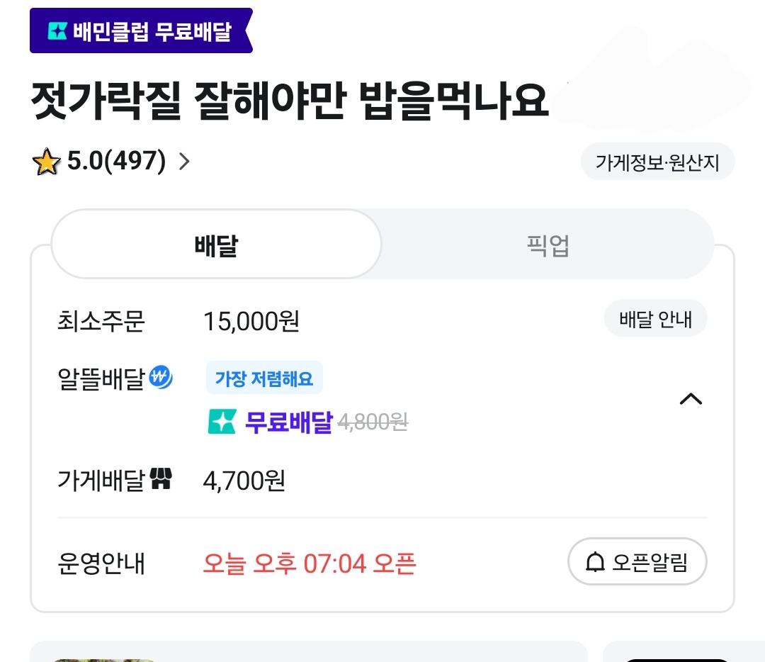This screenshot has width=765, height=662.
Task: Enable the 오픈알림 notification button
Action: tap(637, 561)
